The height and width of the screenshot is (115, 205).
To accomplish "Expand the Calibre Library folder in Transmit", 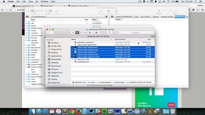I will click(26, 28).
